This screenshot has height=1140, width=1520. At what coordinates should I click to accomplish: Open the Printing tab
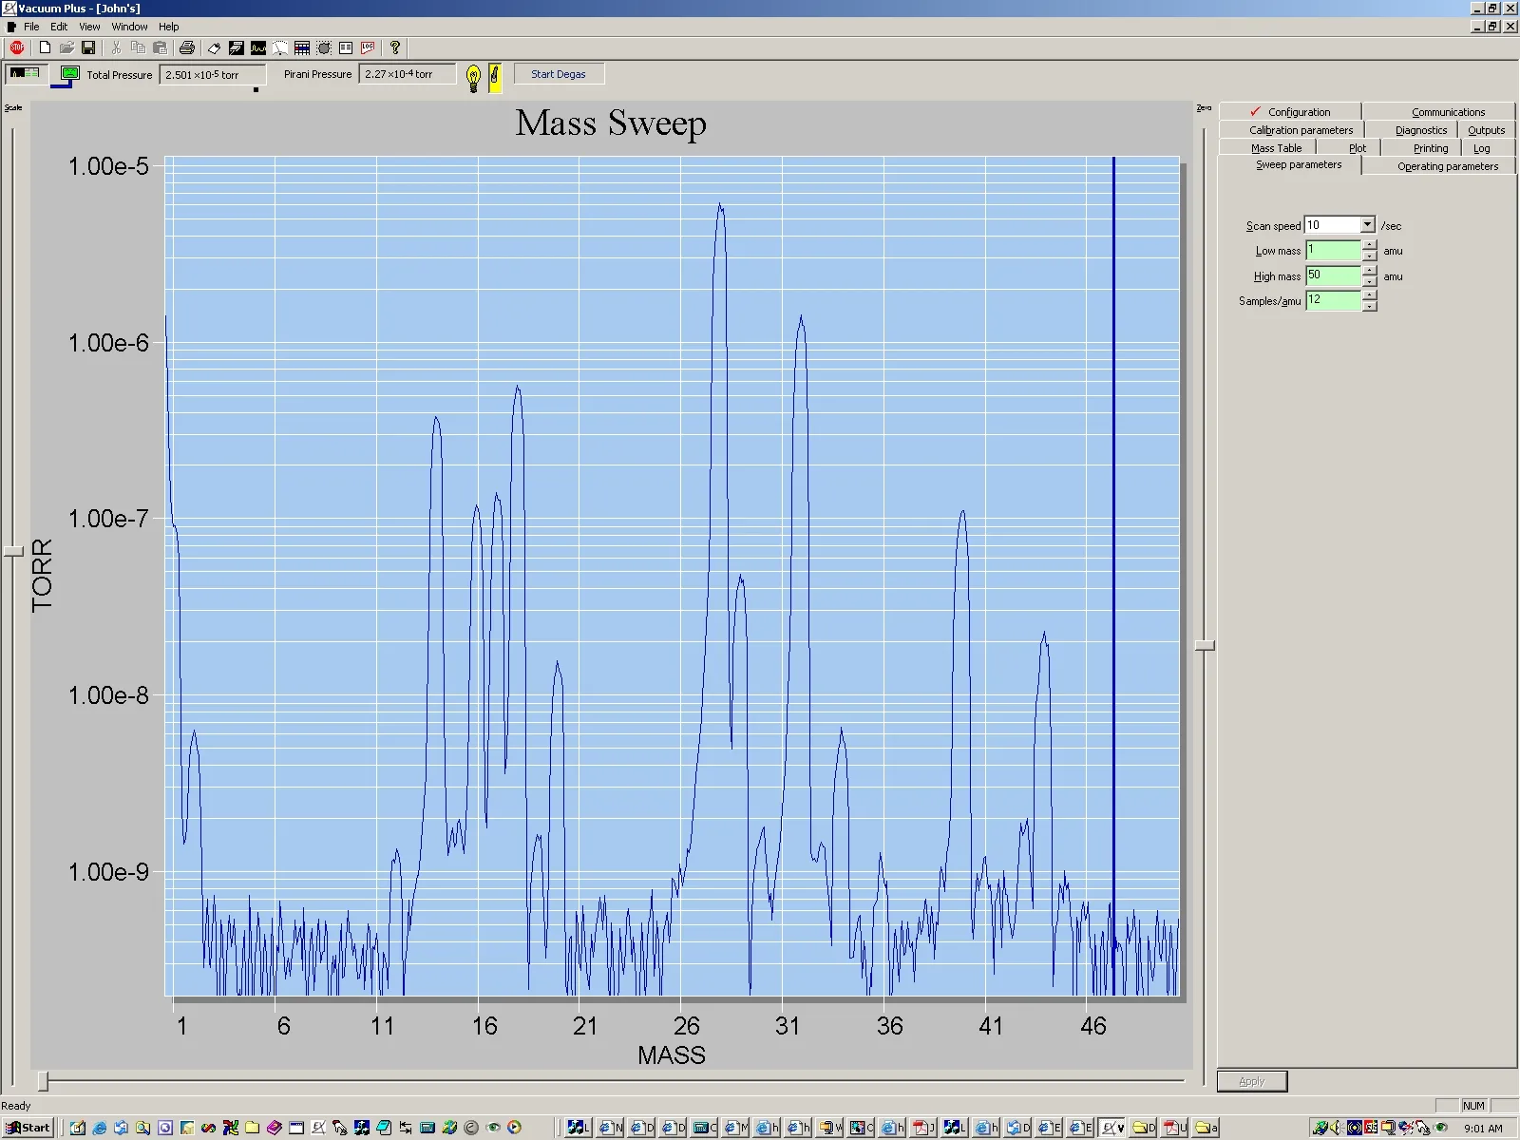[1422, 148]
